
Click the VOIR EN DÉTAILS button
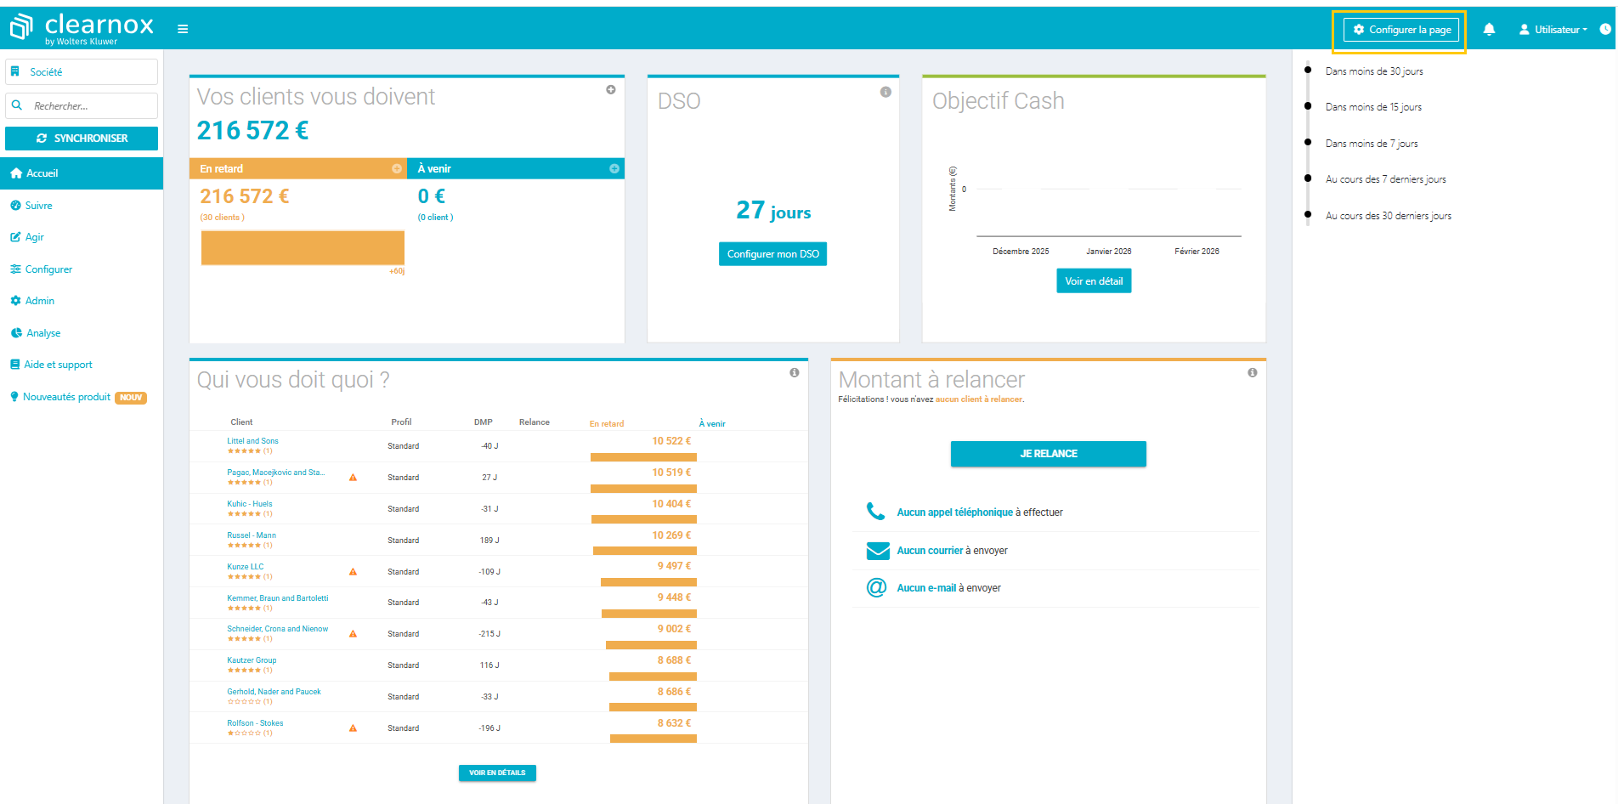(497, 773)
